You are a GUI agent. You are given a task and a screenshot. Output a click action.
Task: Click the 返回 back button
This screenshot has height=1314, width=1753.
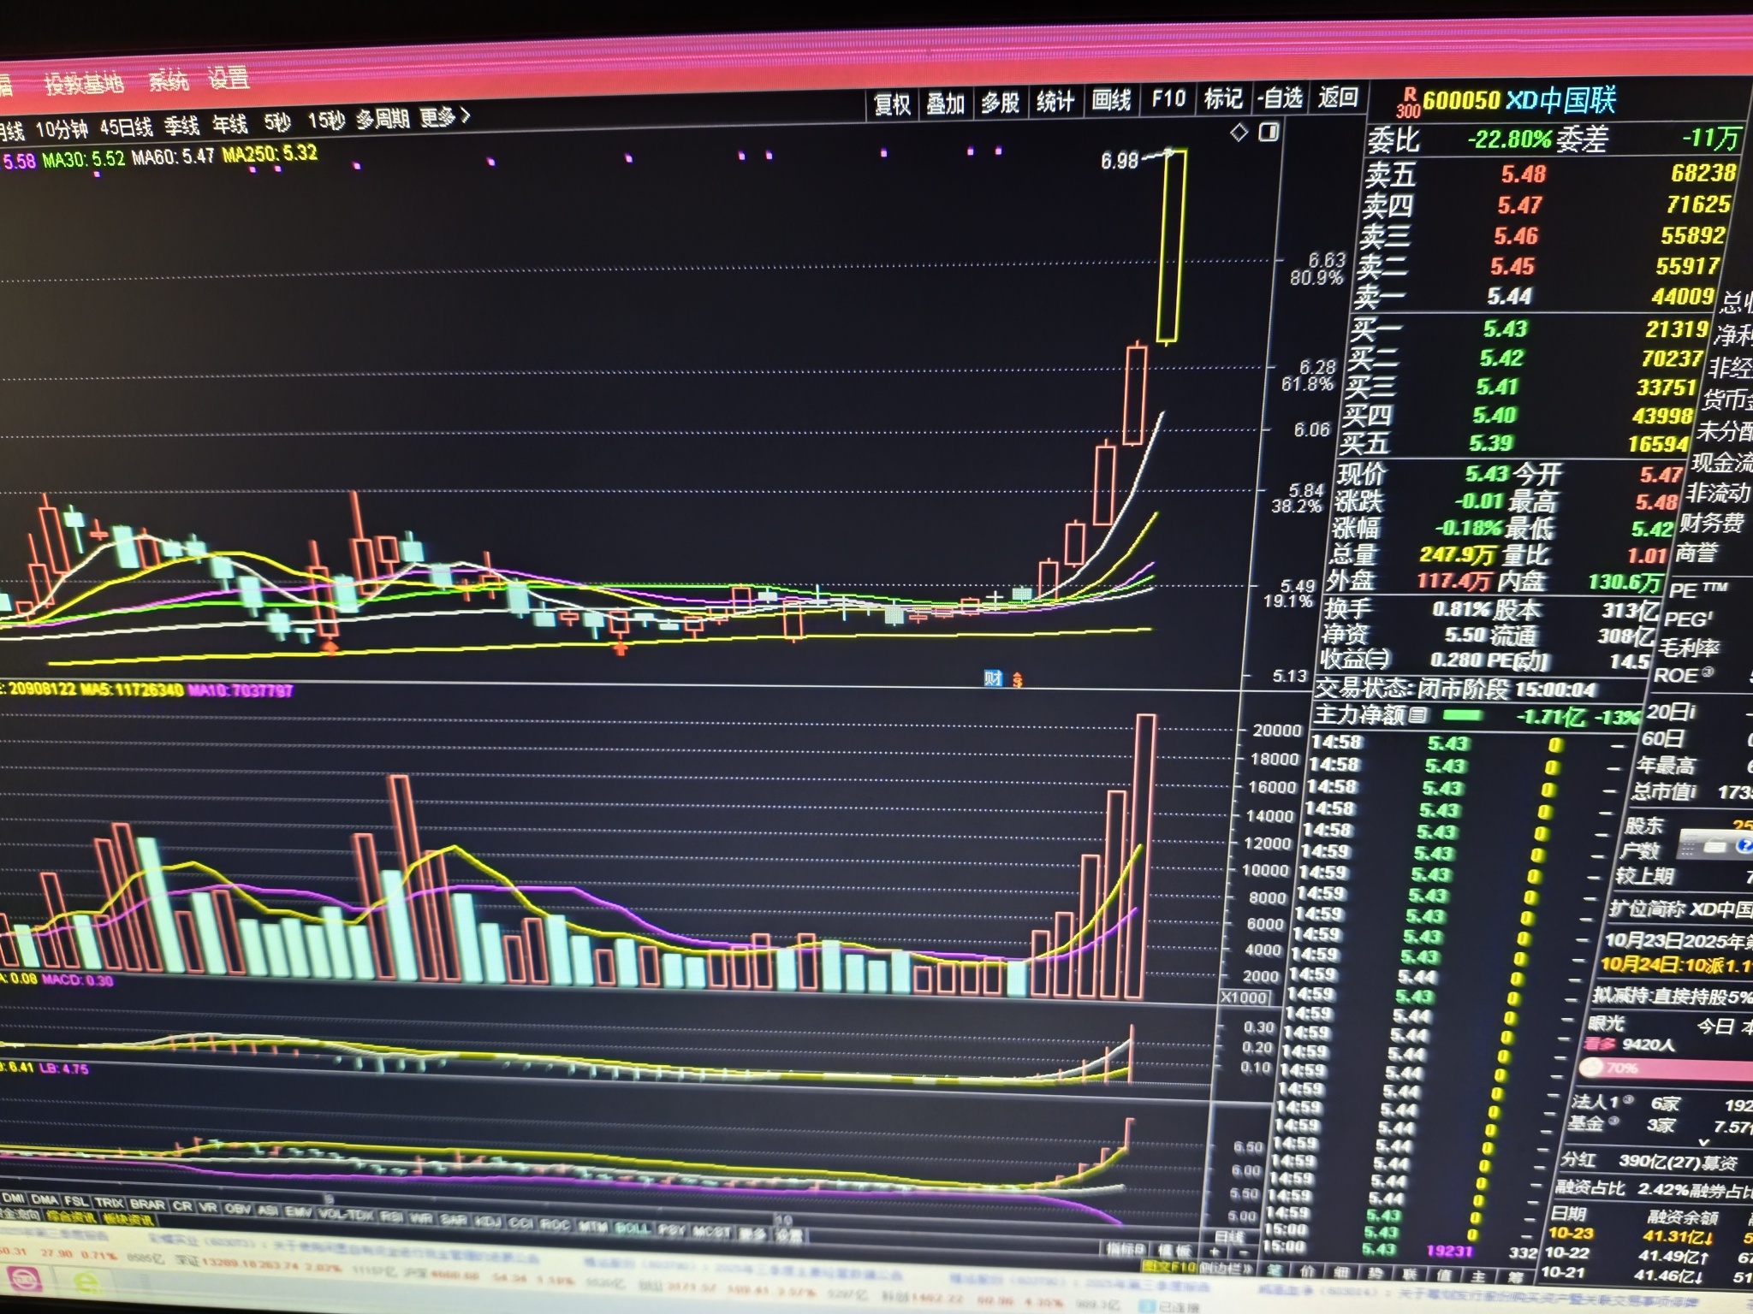(1338, 98)
